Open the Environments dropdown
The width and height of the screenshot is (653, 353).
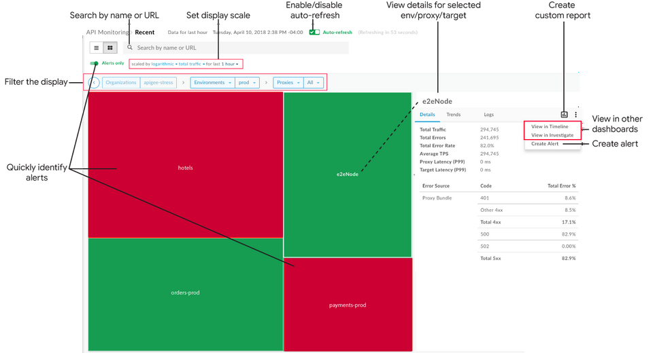[x=212, y=82]
